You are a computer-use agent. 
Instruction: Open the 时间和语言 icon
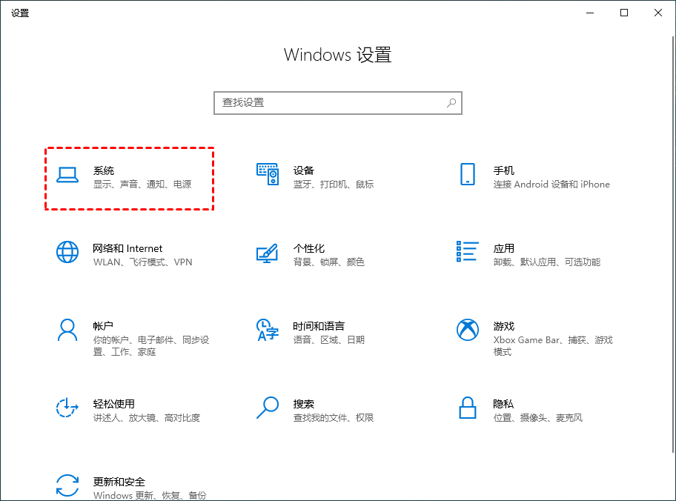pyautogui.click(x=268, y=331)
